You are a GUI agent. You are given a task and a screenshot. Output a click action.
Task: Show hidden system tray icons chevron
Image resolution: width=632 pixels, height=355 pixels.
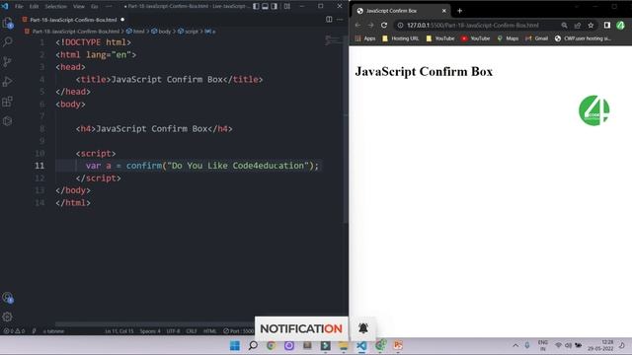tap(515, 346)
